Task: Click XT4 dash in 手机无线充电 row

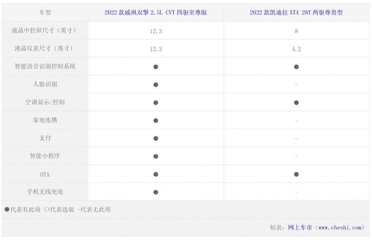Action: (x=296, y=192)
